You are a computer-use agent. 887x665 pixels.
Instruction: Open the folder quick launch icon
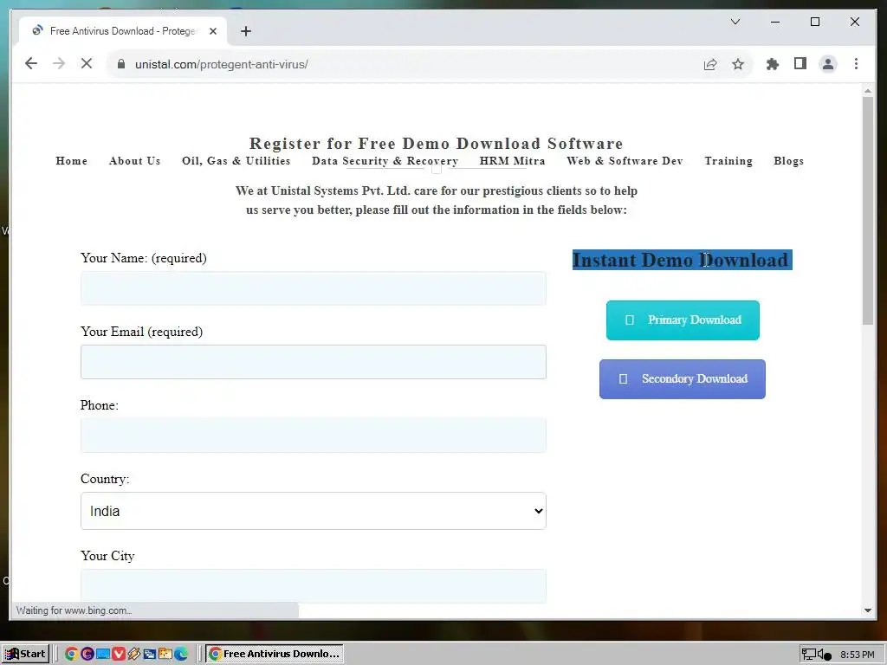pos(165,654)
